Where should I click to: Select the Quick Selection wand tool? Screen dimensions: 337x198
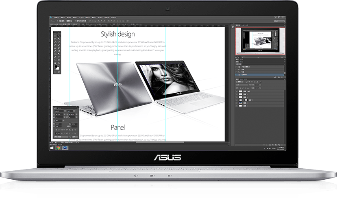[x=59, y=39]
